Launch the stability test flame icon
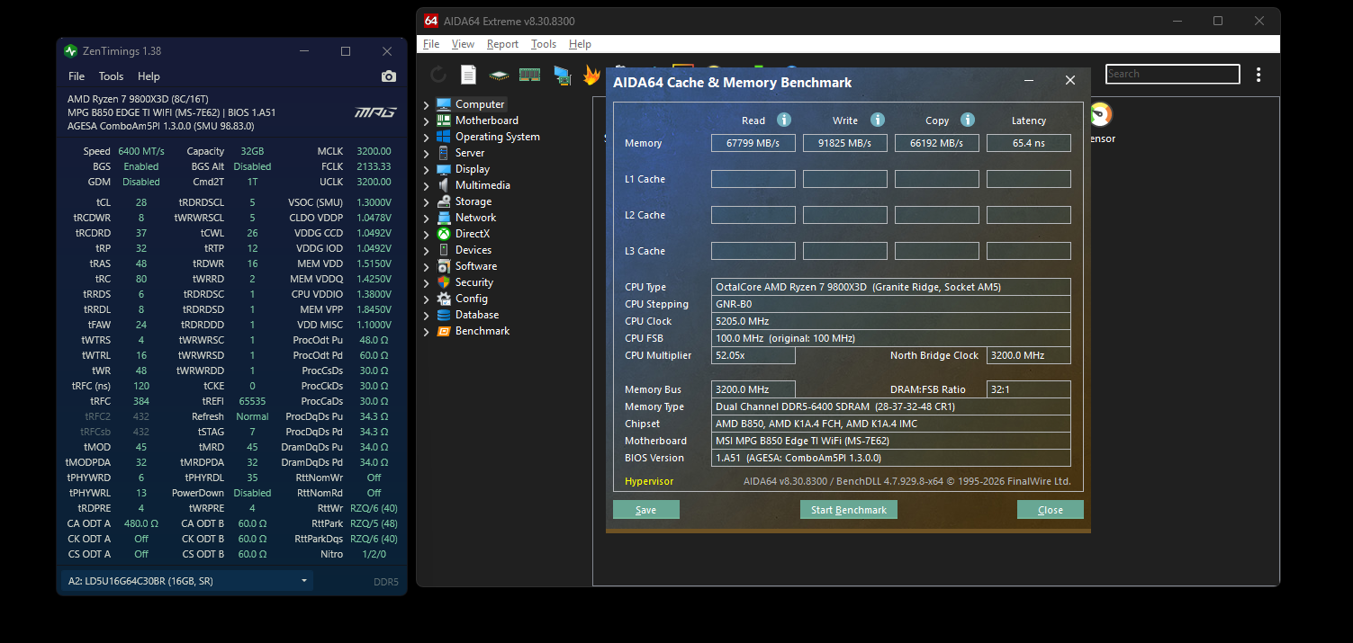 pos(591,75)
